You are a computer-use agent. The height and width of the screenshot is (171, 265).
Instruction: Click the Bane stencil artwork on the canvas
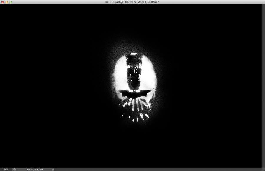tap(135, 88)
